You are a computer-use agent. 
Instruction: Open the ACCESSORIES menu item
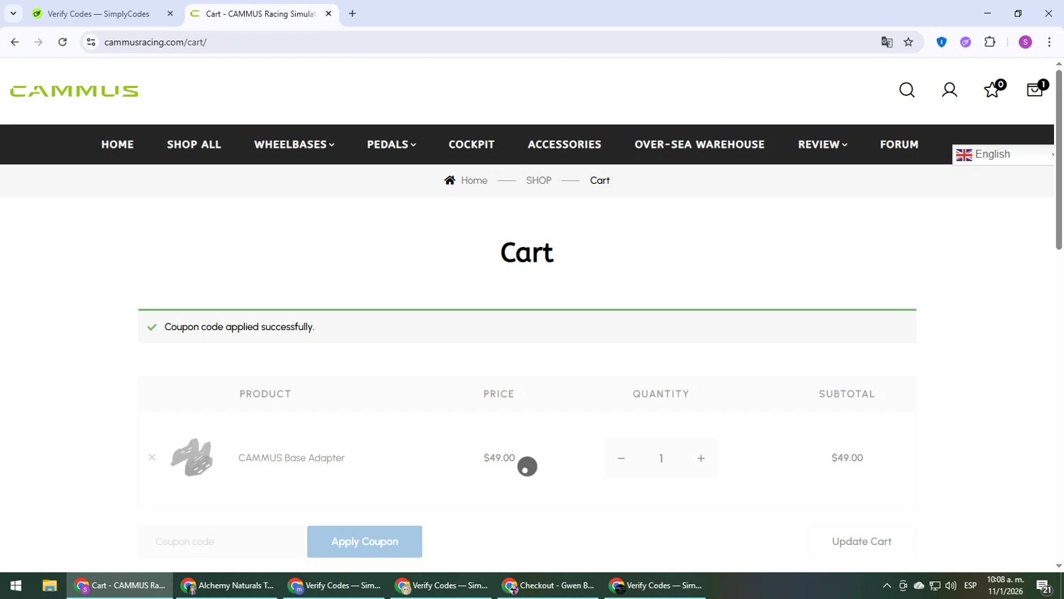[x=565, y=144]
